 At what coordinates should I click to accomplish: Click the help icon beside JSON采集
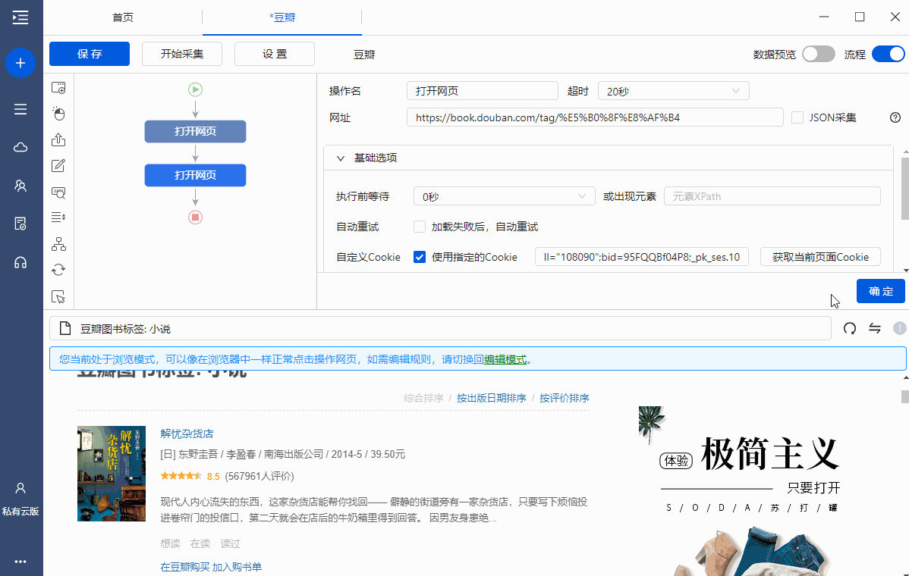pos(895,117)
